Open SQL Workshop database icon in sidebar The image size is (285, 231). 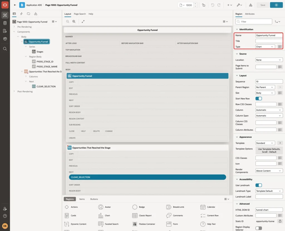click(5, 23)
